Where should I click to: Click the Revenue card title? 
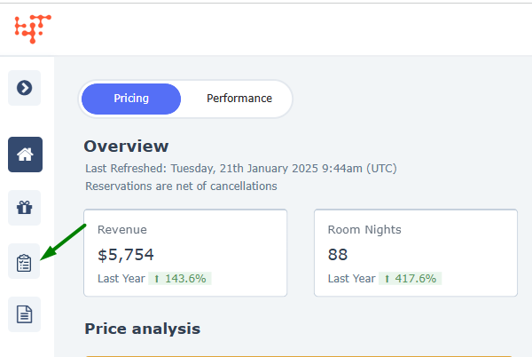(x=122, y=229)
